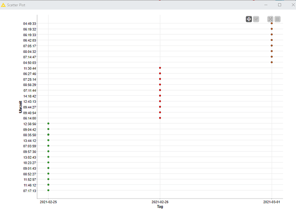
Task: Click the Scatter Plot window title
Action: 16,5
